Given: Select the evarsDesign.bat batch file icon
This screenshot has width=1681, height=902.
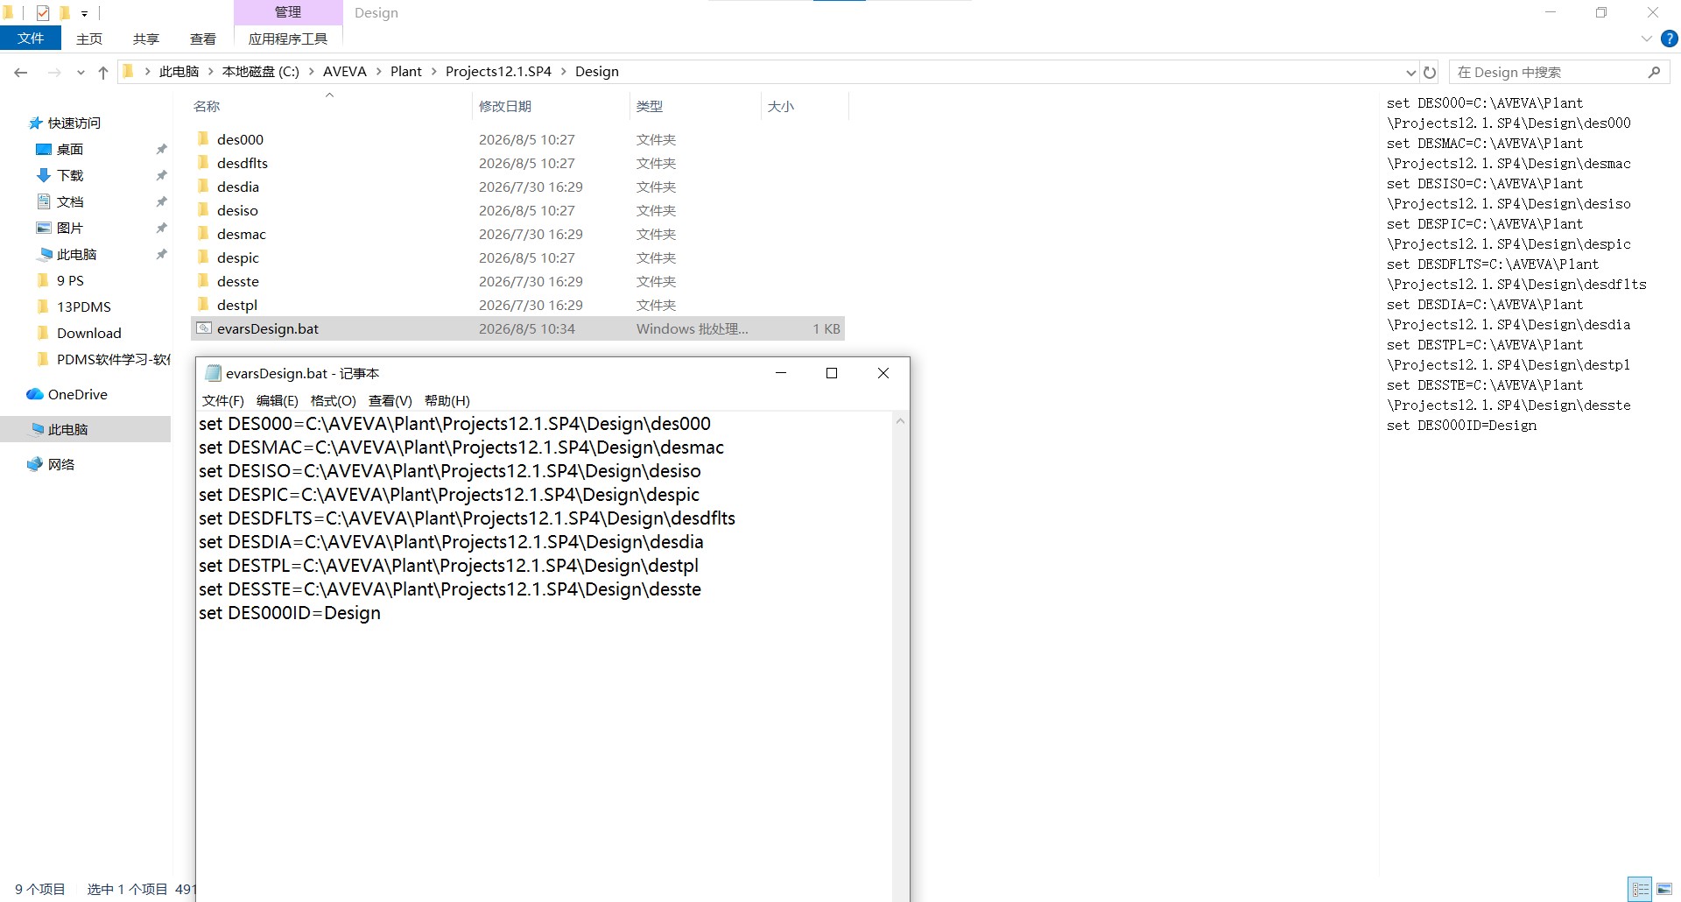Looking at the screenshot, I should (204, 328).
